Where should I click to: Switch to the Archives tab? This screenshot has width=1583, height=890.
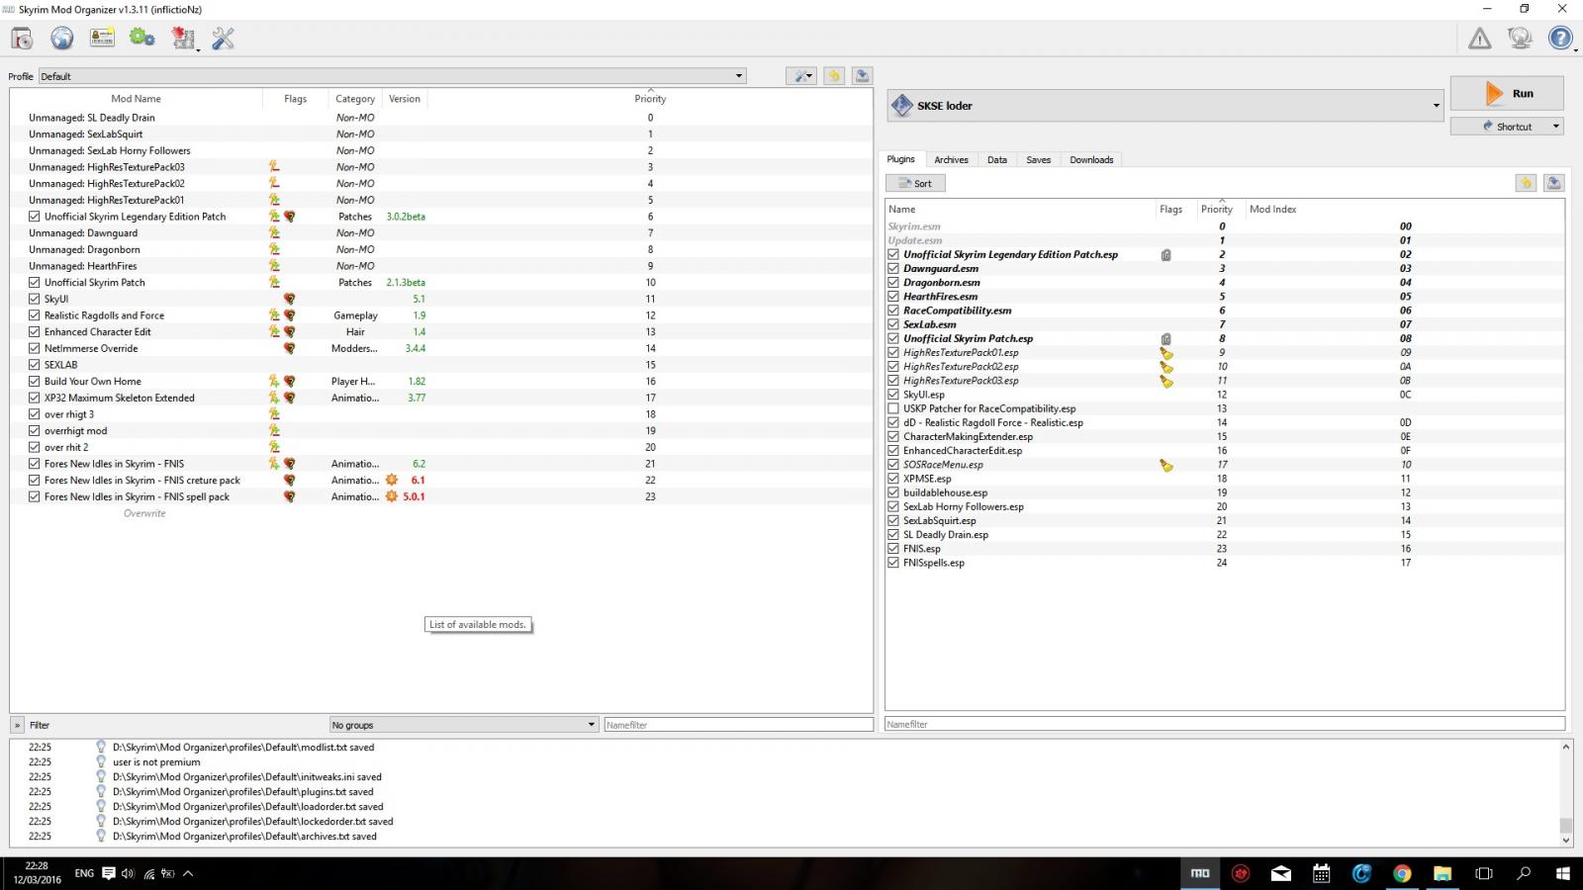pyautogui.click(x=951, y=159)
